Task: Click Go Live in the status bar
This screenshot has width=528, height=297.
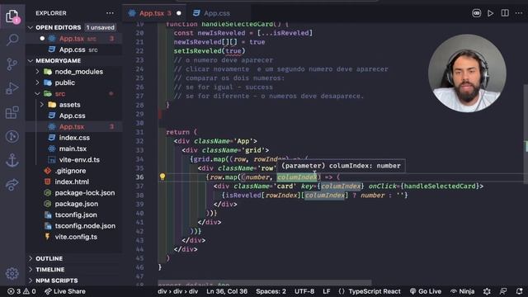Action: 426,291
